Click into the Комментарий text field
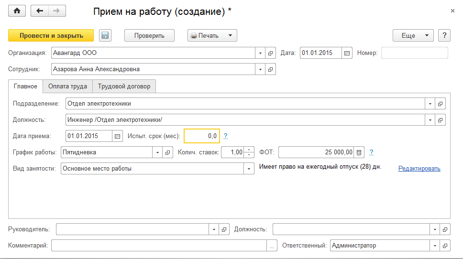463x259 pixels. coord(158,246)
